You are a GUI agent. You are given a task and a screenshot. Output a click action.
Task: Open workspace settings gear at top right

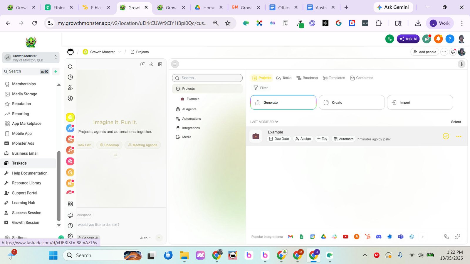(461, 64)
